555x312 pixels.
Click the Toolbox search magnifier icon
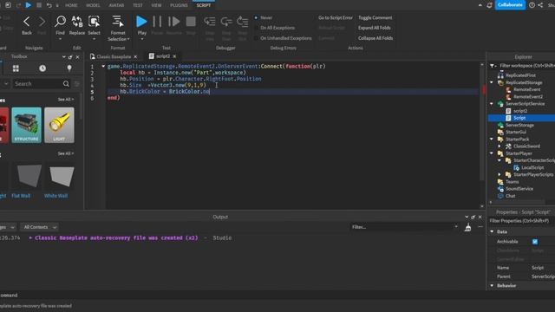[66, 84]
